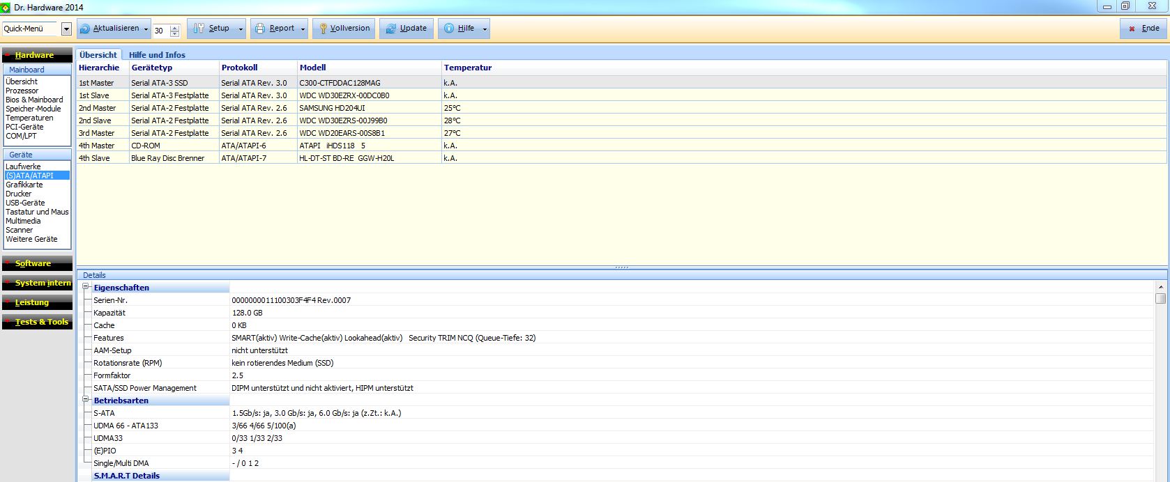Sort by the Modell column header
Screen dimensions: 1170x482
(370, 68)
